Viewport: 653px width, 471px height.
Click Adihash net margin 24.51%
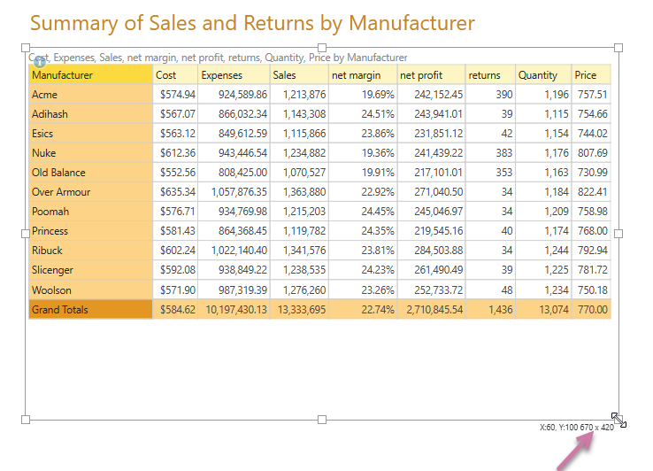click(x=378, y=114)
